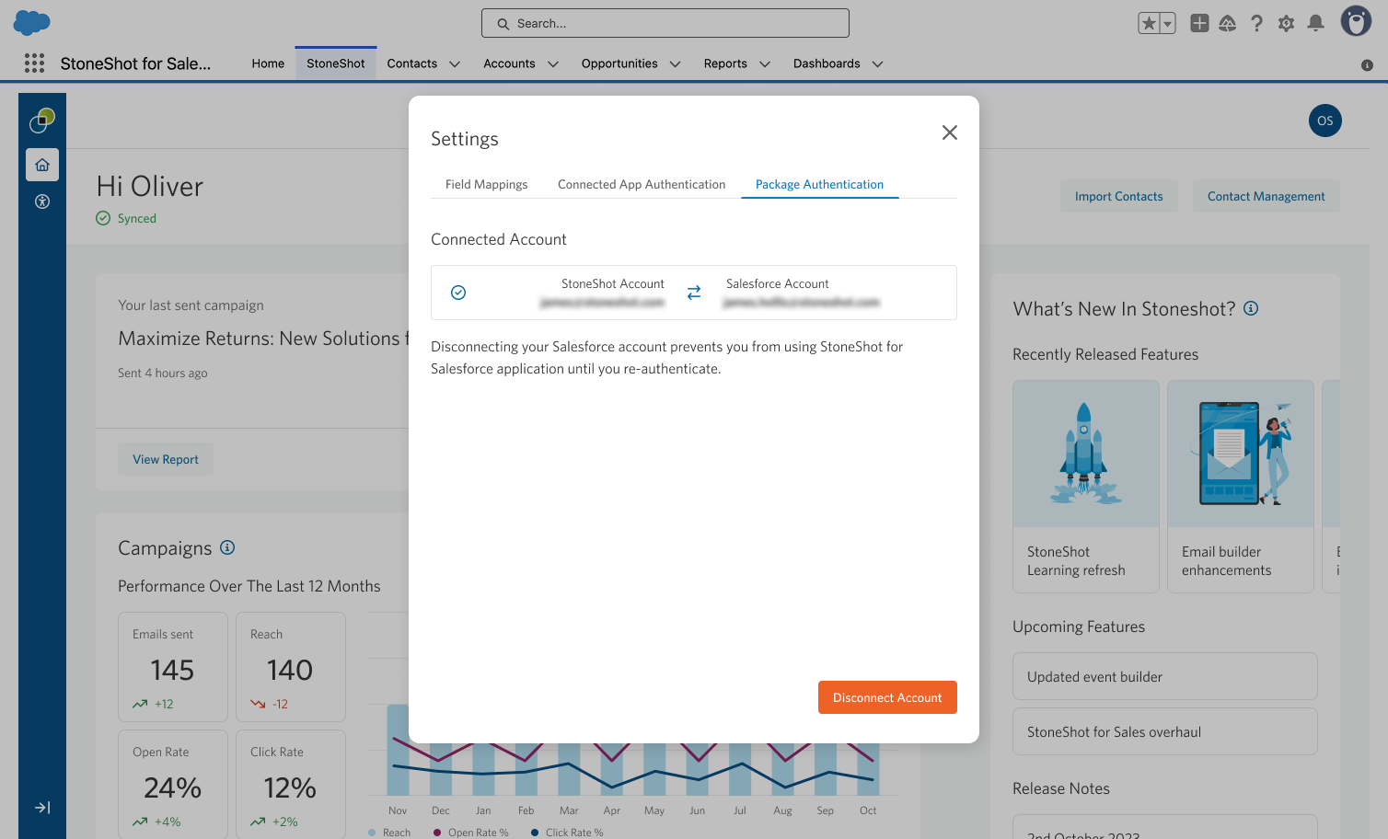Click the 'Sent 4 hours ago' text
The width and height of the screenshot is (1388, 839).
point(163,373)
